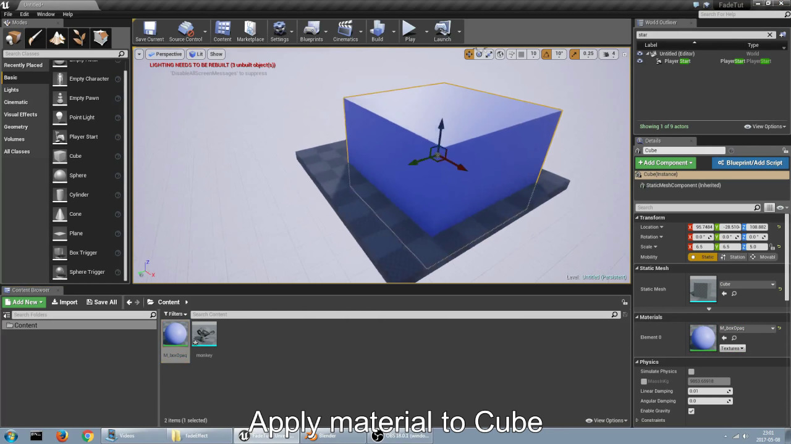Set Mobility to Static

702,257
